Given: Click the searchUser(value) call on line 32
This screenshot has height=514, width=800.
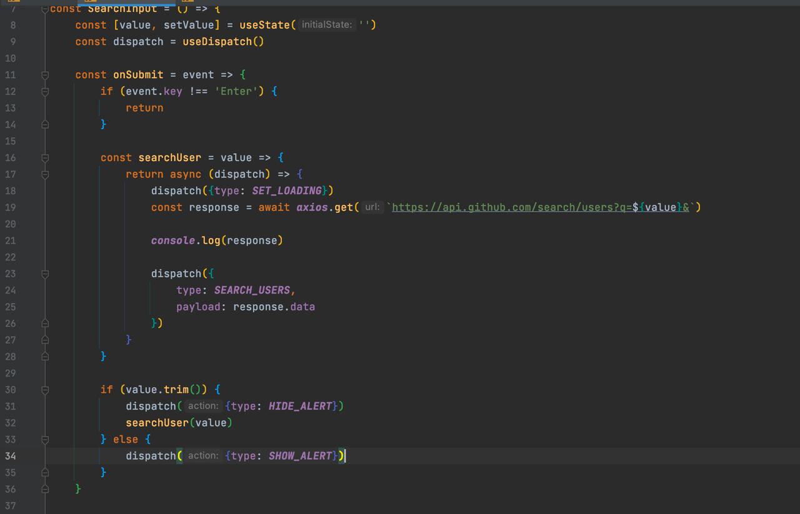Looking at the screenshot, I should pos(179,423).
